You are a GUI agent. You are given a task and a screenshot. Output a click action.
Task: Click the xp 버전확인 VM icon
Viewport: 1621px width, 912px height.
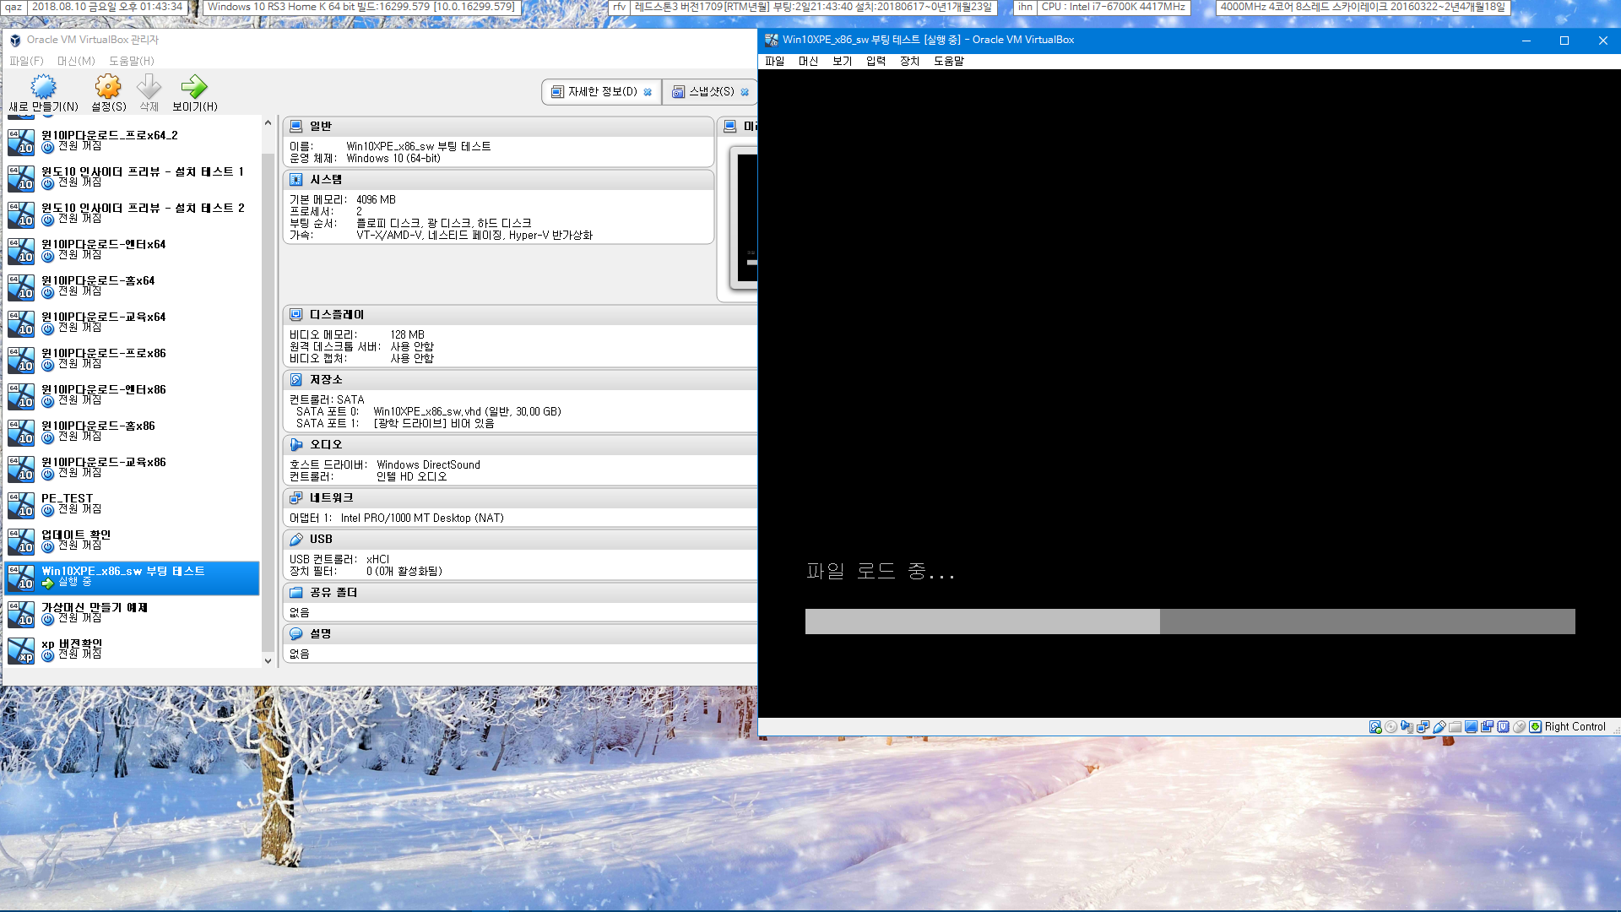21,650
